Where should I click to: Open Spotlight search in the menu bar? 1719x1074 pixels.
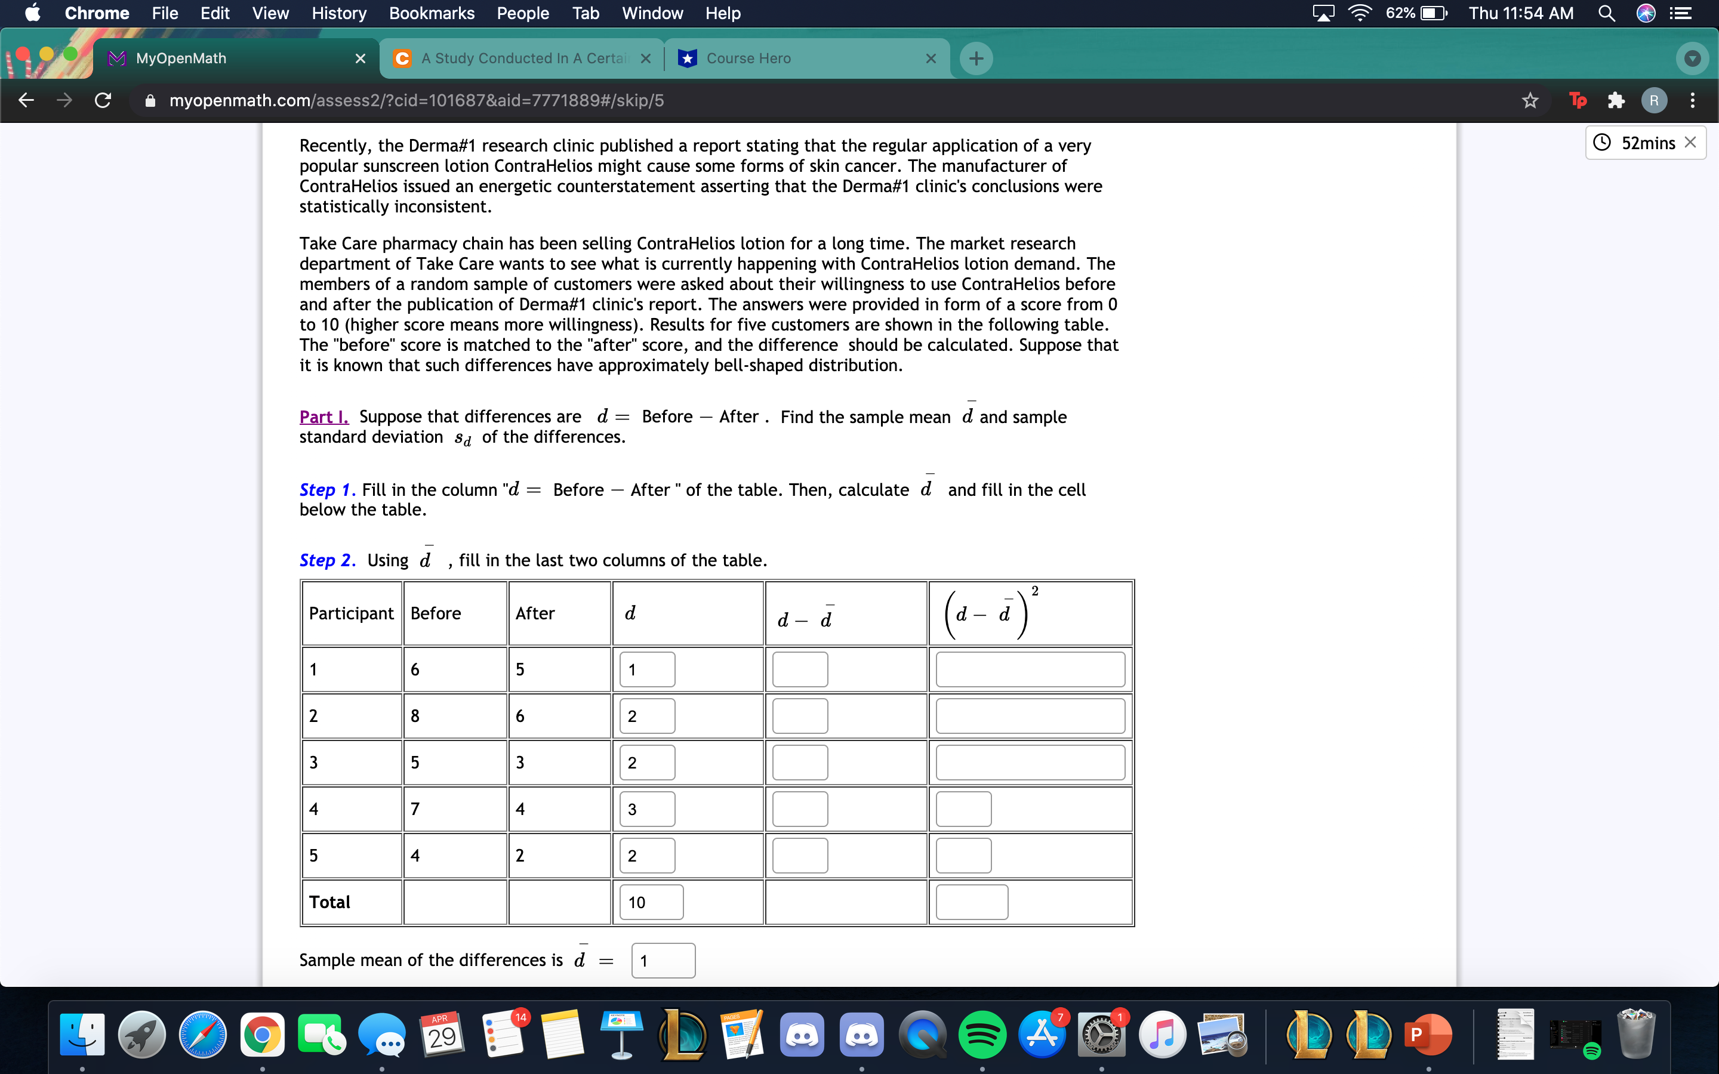[x=1607, y=13]
